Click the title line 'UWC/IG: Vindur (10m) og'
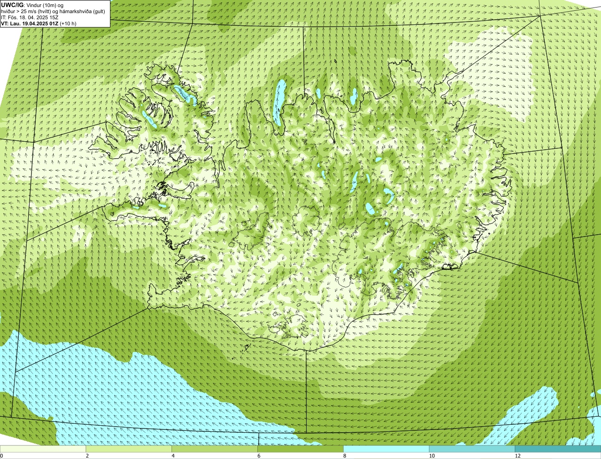Viewport: 601px width, 459px height. click(32, 5)
